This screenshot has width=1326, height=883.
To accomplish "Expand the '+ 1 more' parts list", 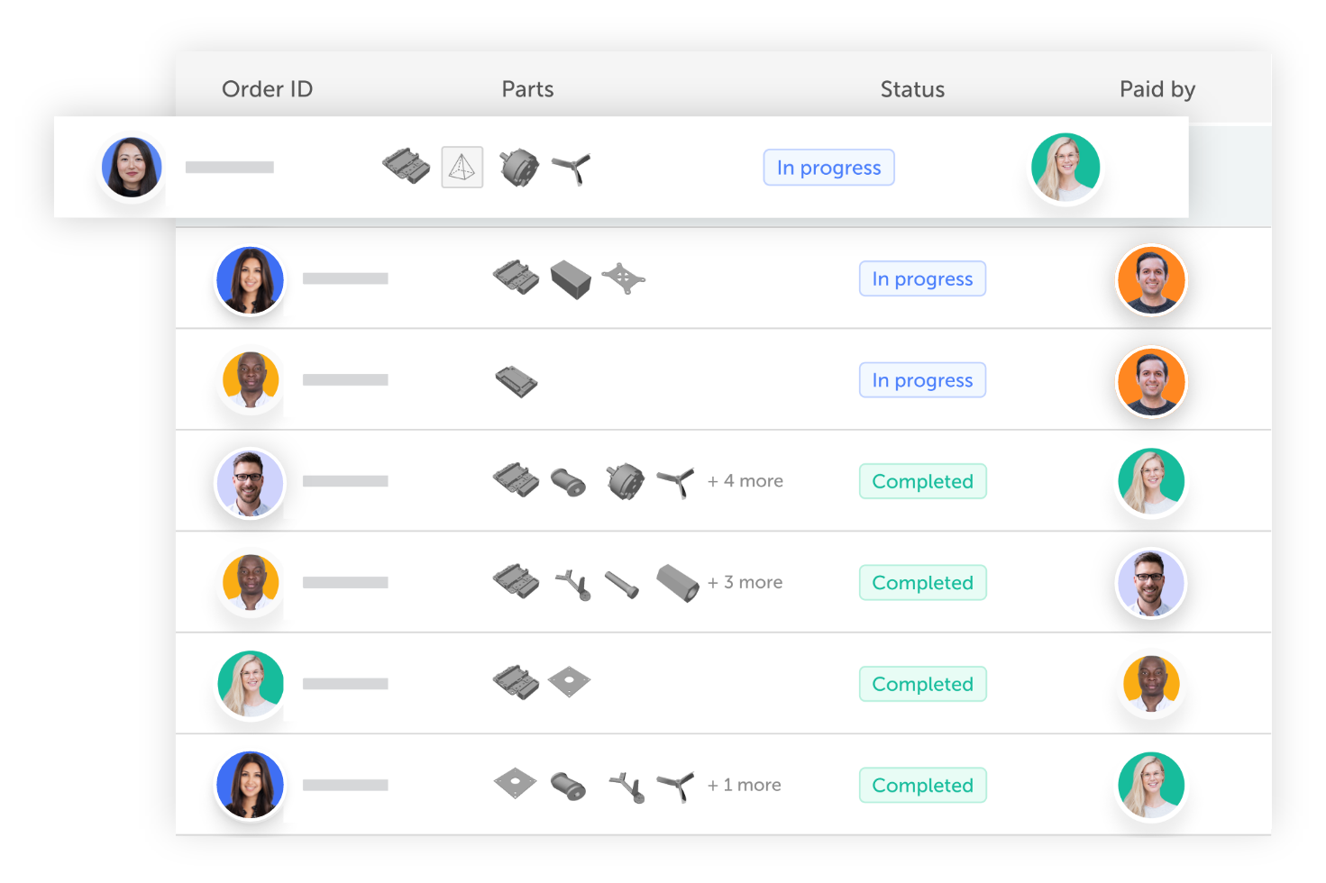I will click(x=745, y=786).
